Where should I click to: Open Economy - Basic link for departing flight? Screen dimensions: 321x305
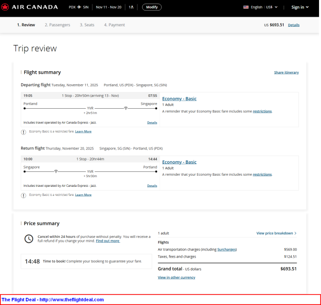(179, 99)
